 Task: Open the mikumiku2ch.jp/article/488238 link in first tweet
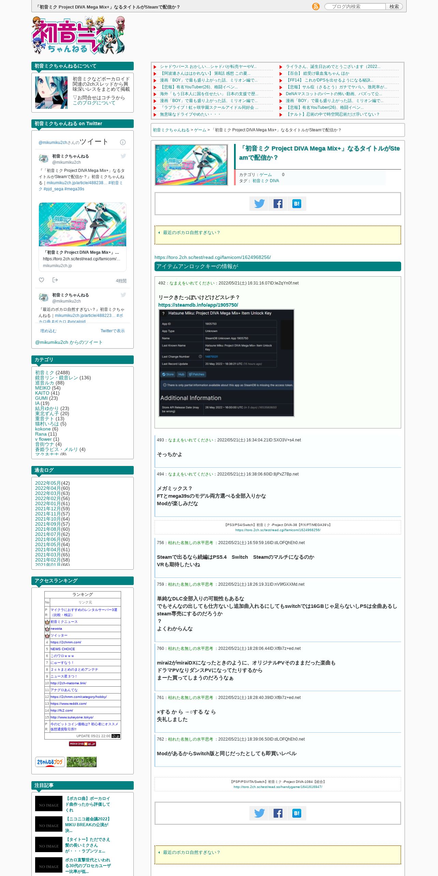coord(77,183)
